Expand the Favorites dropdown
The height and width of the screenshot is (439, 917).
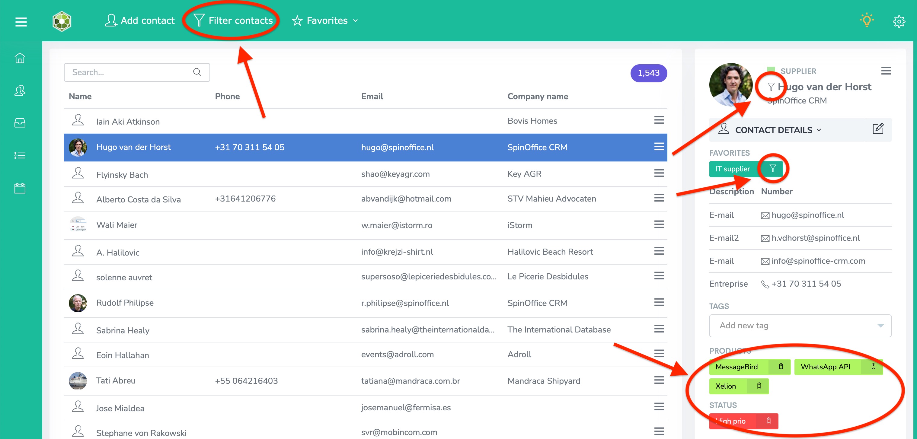(324, 21)
